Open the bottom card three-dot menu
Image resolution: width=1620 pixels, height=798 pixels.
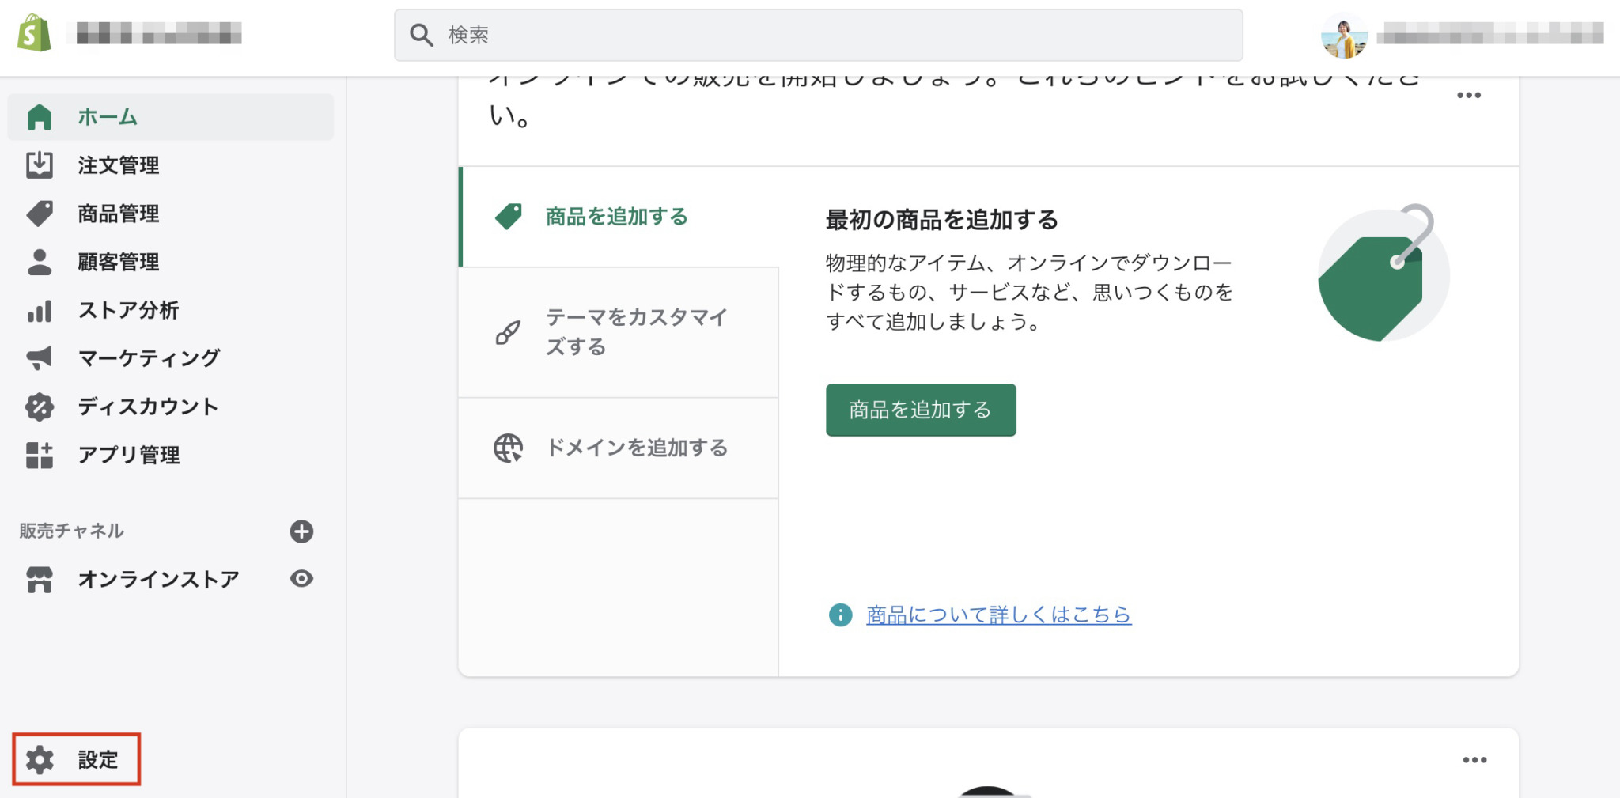1473,758
